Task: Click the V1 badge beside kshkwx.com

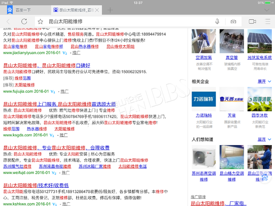Action: pyautogui.click(x=55, y=204)
